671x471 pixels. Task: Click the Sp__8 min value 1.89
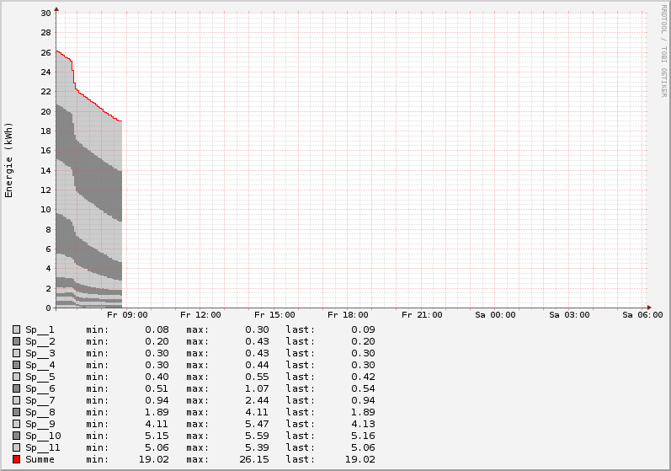157,412
